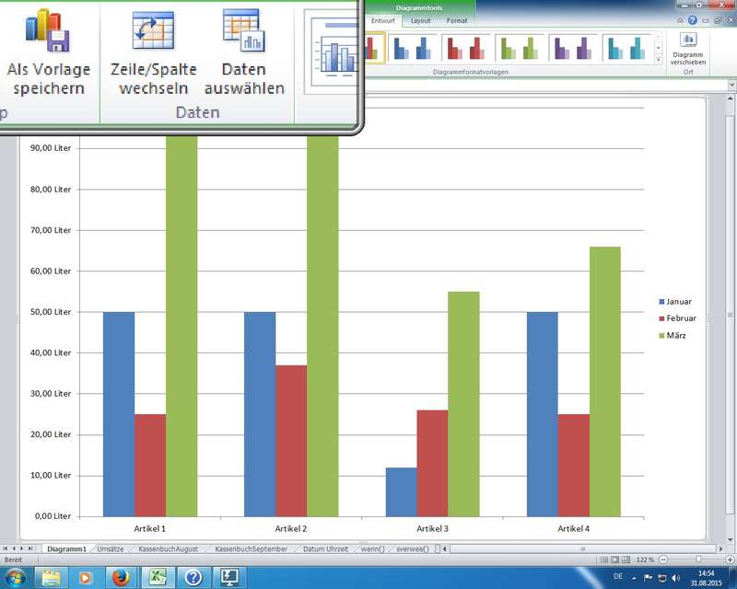Screen dimensions: 737x589
Task: Click the zoom slider in the status bar
Action: coord(698,560)
